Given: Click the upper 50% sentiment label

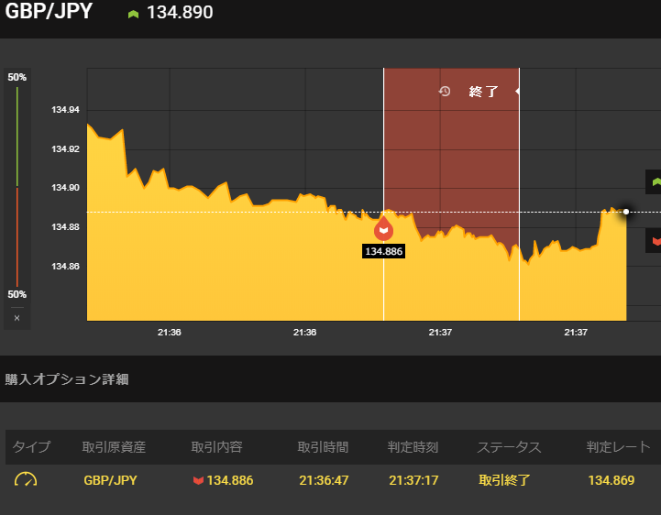Looking at the screenshot, I should click(17, 77).
